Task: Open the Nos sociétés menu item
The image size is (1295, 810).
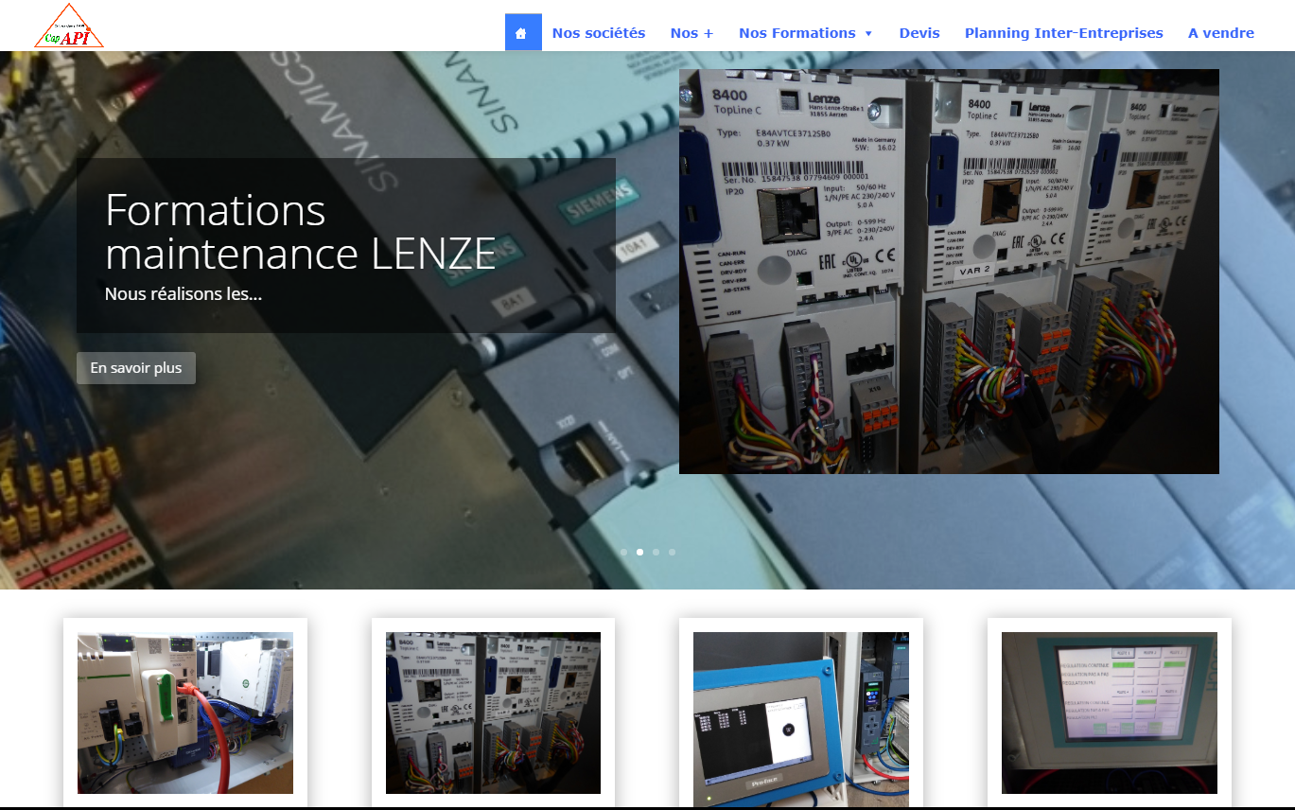Action: click(599, 32)
